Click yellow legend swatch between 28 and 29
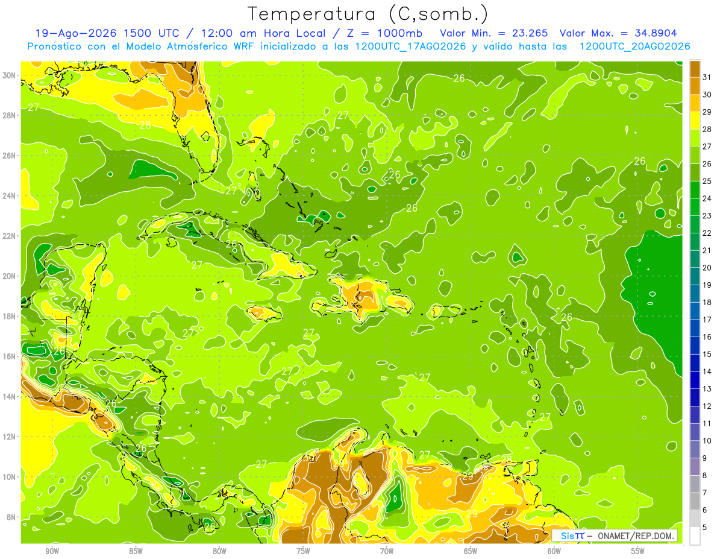This screenshot has width=723, height=559. (x=695, y=120)
